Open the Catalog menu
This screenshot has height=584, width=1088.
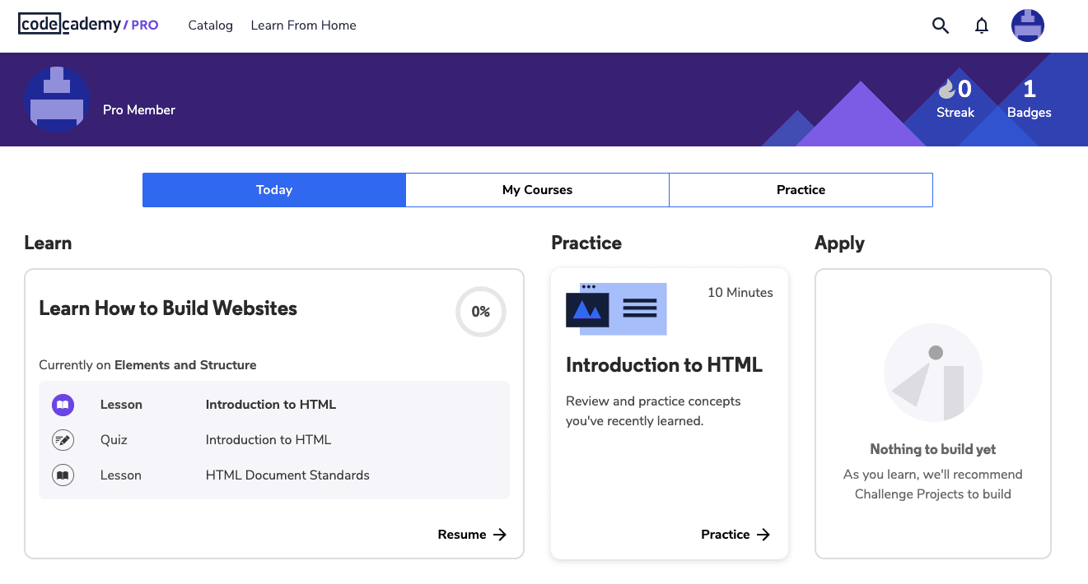(211, 25)
